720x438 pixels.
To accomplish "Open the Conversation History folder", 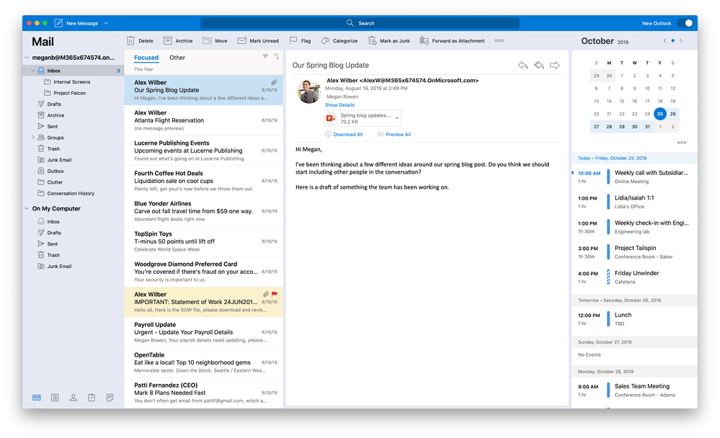I will coord(74,193).
